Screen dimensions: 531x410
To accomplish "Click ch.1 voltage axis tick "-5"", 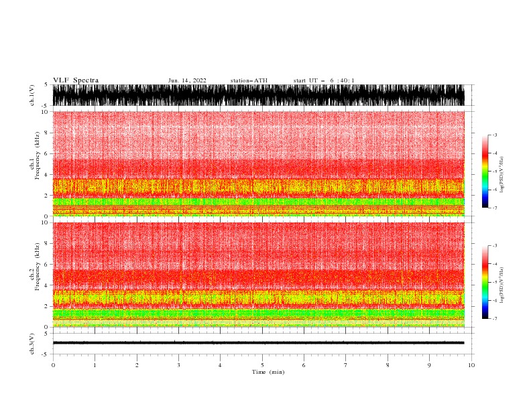I will tap(46, 106).
